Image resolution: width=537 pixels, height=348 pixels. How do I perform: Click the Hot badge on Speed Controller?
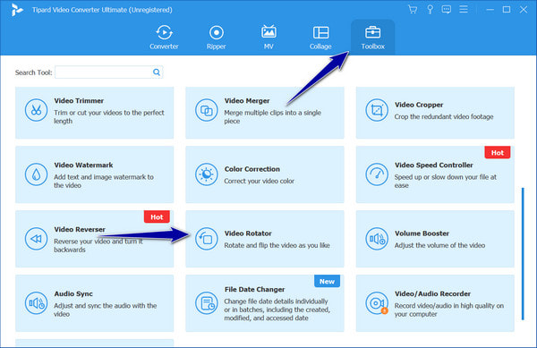(498, 153)
